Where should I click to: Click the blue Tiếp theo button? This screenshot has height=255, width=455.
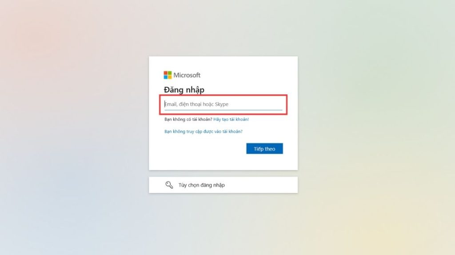[264, 149]
